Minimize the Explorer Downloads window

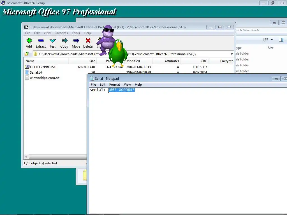pyautogui.click(x=274, y=23)
